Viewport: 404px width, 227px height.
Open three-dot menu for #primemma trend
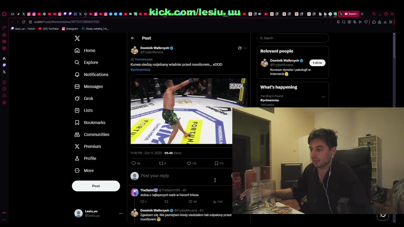tap(323, 97)
